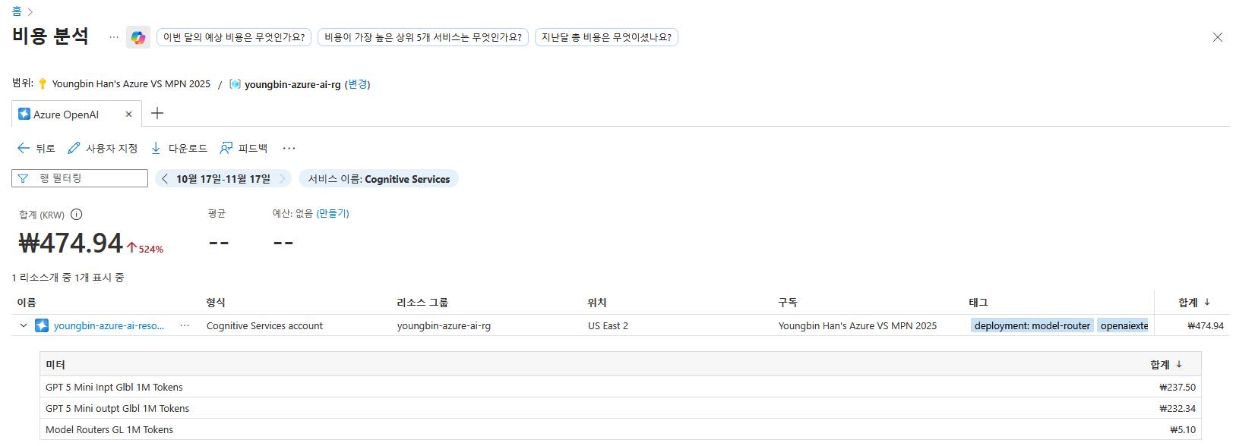1236x446 pixels.
Task: Click the ellipsis beside the 비용 분석 title
Action: coord(114,37)
